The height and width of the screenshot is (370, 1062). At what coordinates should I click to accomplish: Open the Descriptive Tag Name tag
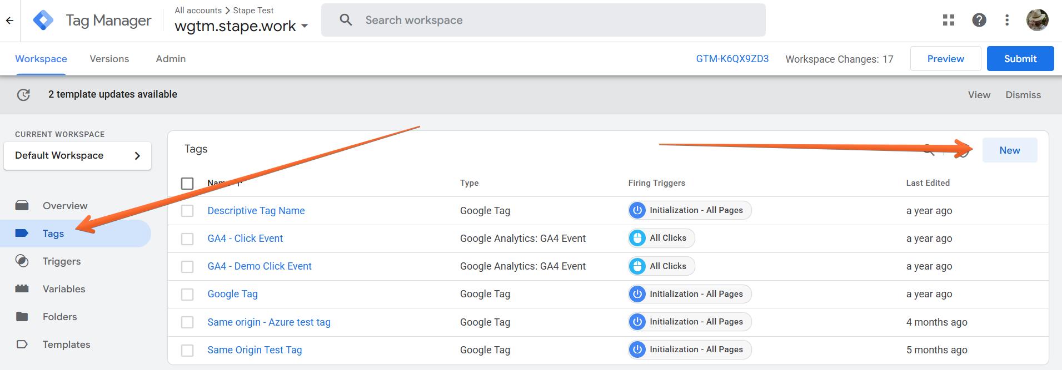tap(256, 211)
